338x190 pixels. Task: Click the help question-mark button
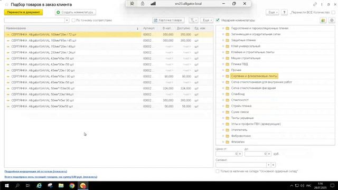point(284,13)
